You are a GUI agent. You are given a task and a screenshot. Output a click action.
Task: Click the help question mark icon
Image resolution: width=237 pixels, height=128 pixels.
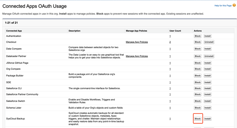[x=234, y=5]
